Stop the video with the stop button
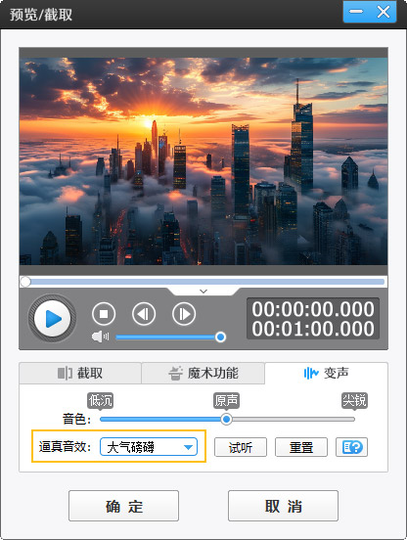 (104, 314)
